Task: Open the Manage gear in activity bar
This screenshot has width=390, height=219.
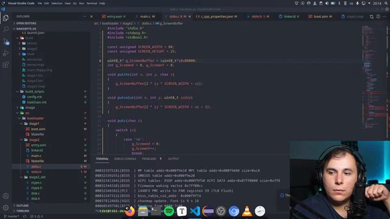Action: coord(5,207)
